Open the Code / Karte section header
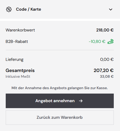Image resolution: width=120 pixels, height=131 pixels. [x=60, y=9]
